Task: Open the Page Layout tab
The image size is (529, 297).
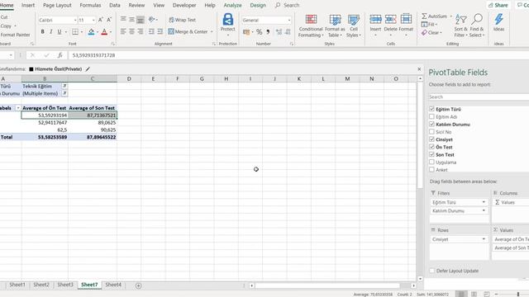Action: pyautogui.click(x=57, y=5)
